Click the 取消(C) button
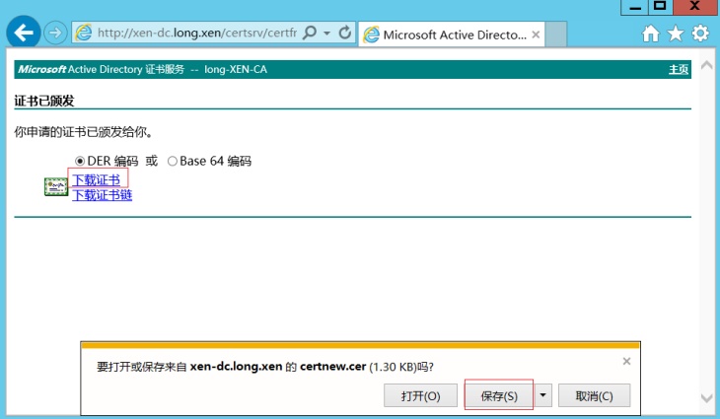720x419 pixels. (594, 395)
